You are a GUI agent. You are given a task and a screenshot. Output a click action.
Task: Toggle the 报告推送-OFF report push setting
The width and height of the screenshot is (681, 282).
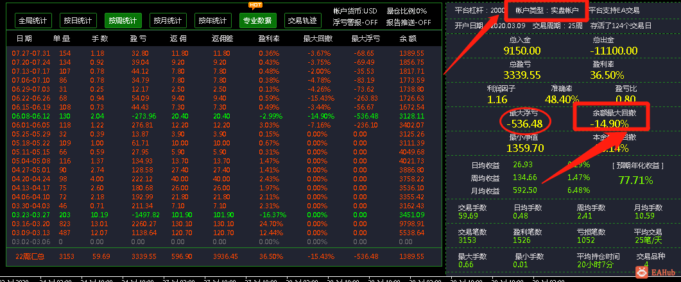(x=409, y=22)
